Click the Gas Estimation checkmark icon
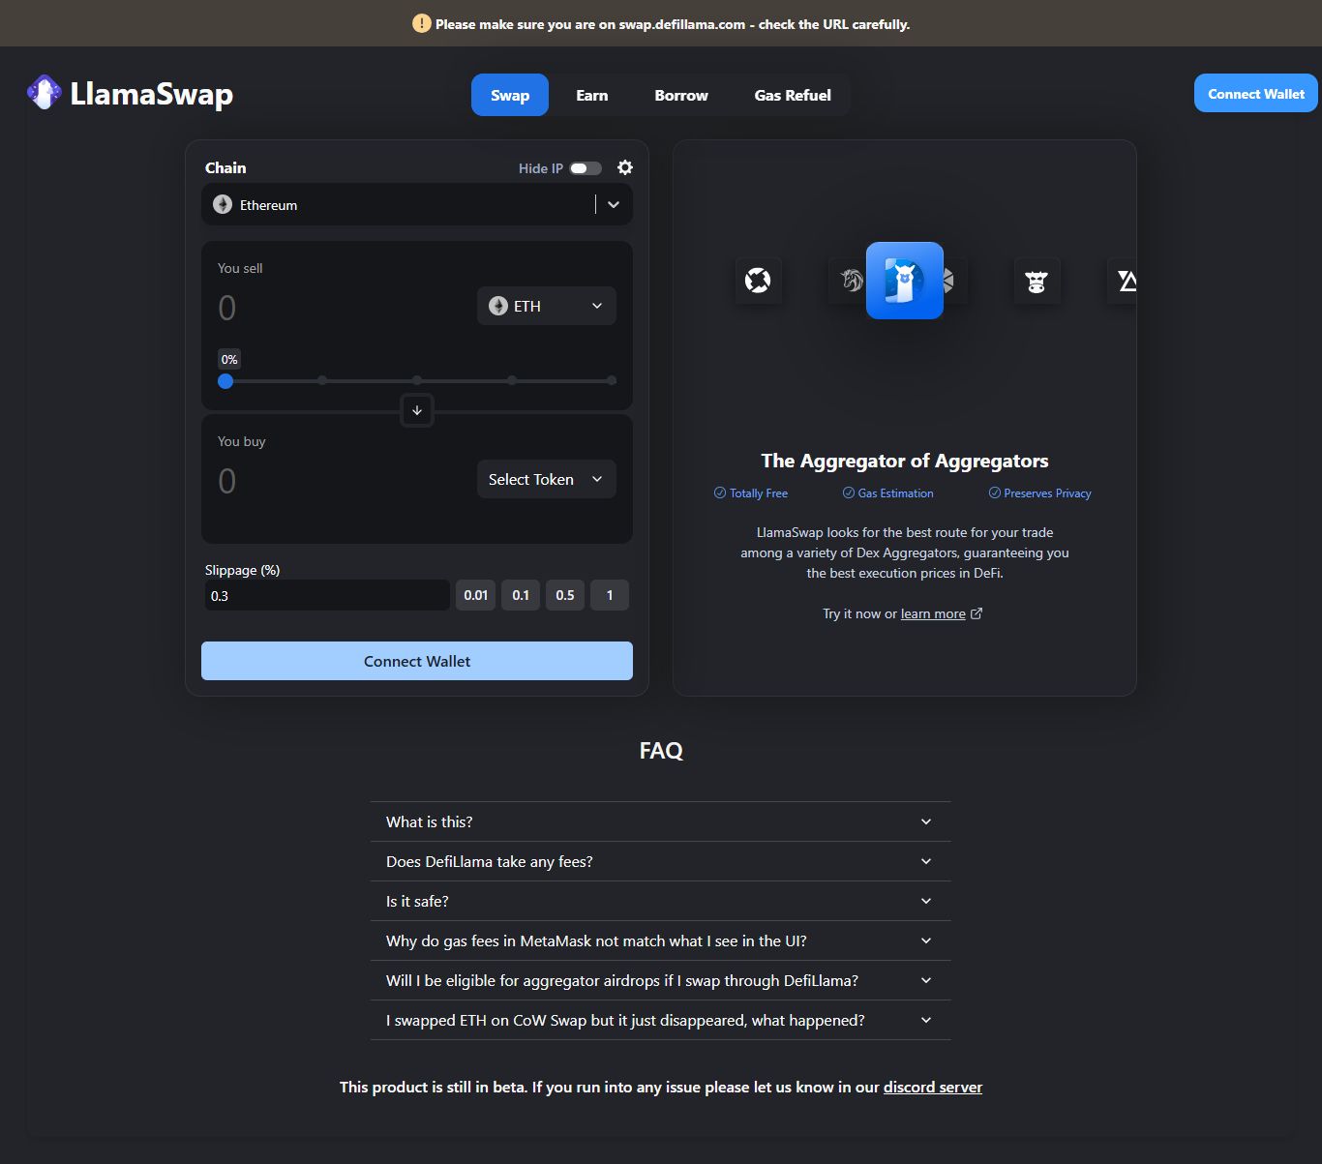This screenshot has height=1164, width=1322. pyautogui.click(x=848, y=492)
